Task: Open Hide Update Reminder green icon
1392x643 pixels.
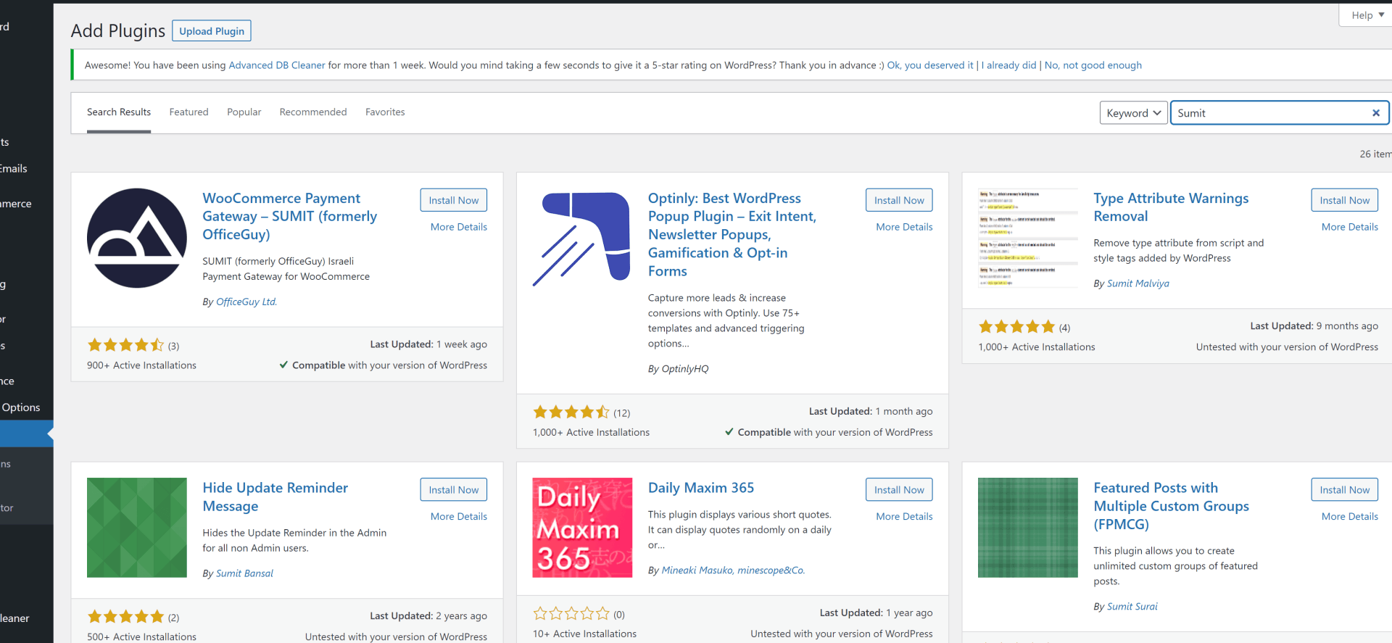Action: pyautogui.click(x=137, y=528)
